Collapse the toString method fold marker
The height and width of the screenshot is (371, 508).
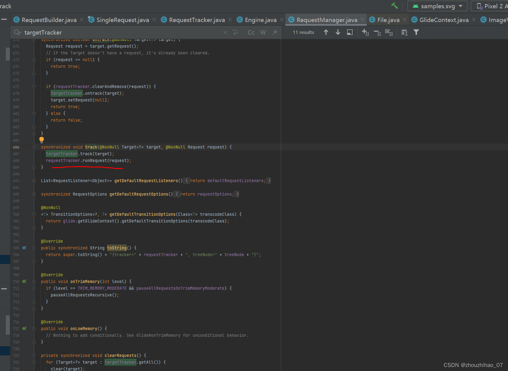(x=34, y=248)
